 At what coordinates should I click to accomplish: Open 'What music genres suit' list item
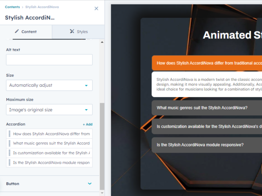[x=51, y=143]
